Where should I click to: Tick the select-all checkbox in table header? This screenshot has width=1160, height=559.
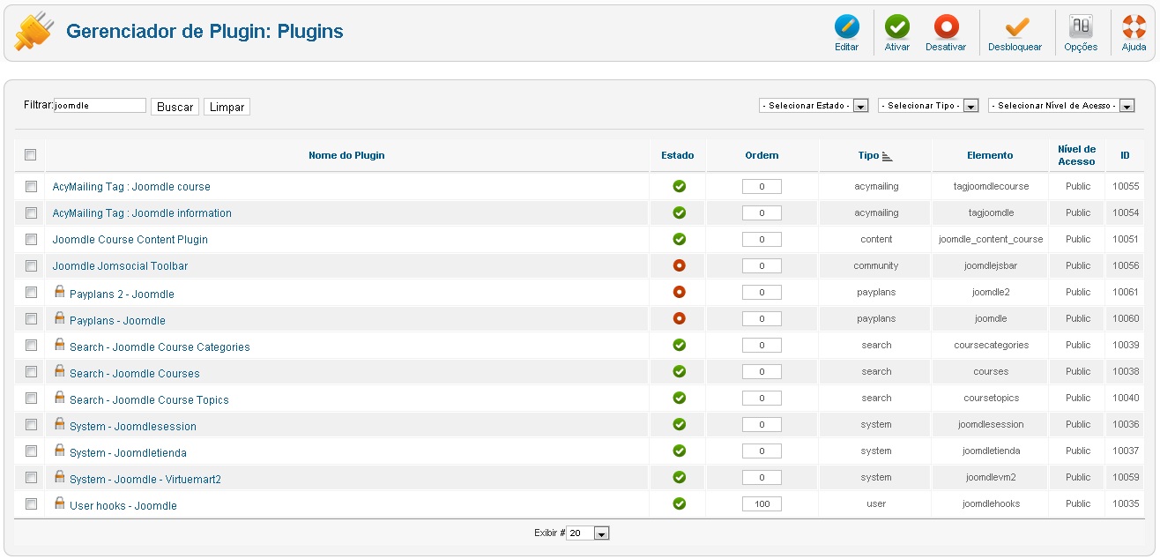coord(31,155)
